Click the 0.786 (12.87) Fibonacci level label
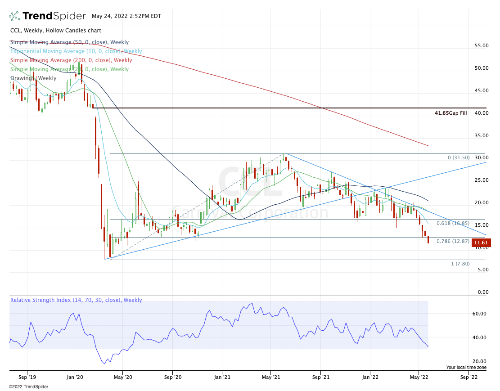This screenshot has height=391, width=500. (453, 241)
